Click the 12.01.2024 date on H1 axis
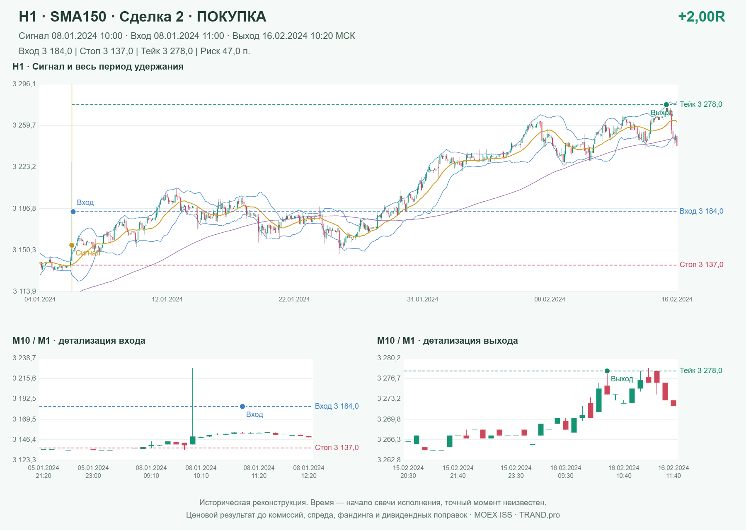 167,299
